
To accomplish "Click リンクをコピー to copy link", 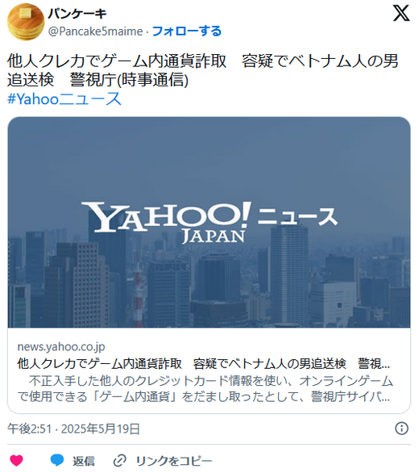I will coord(174,461).
